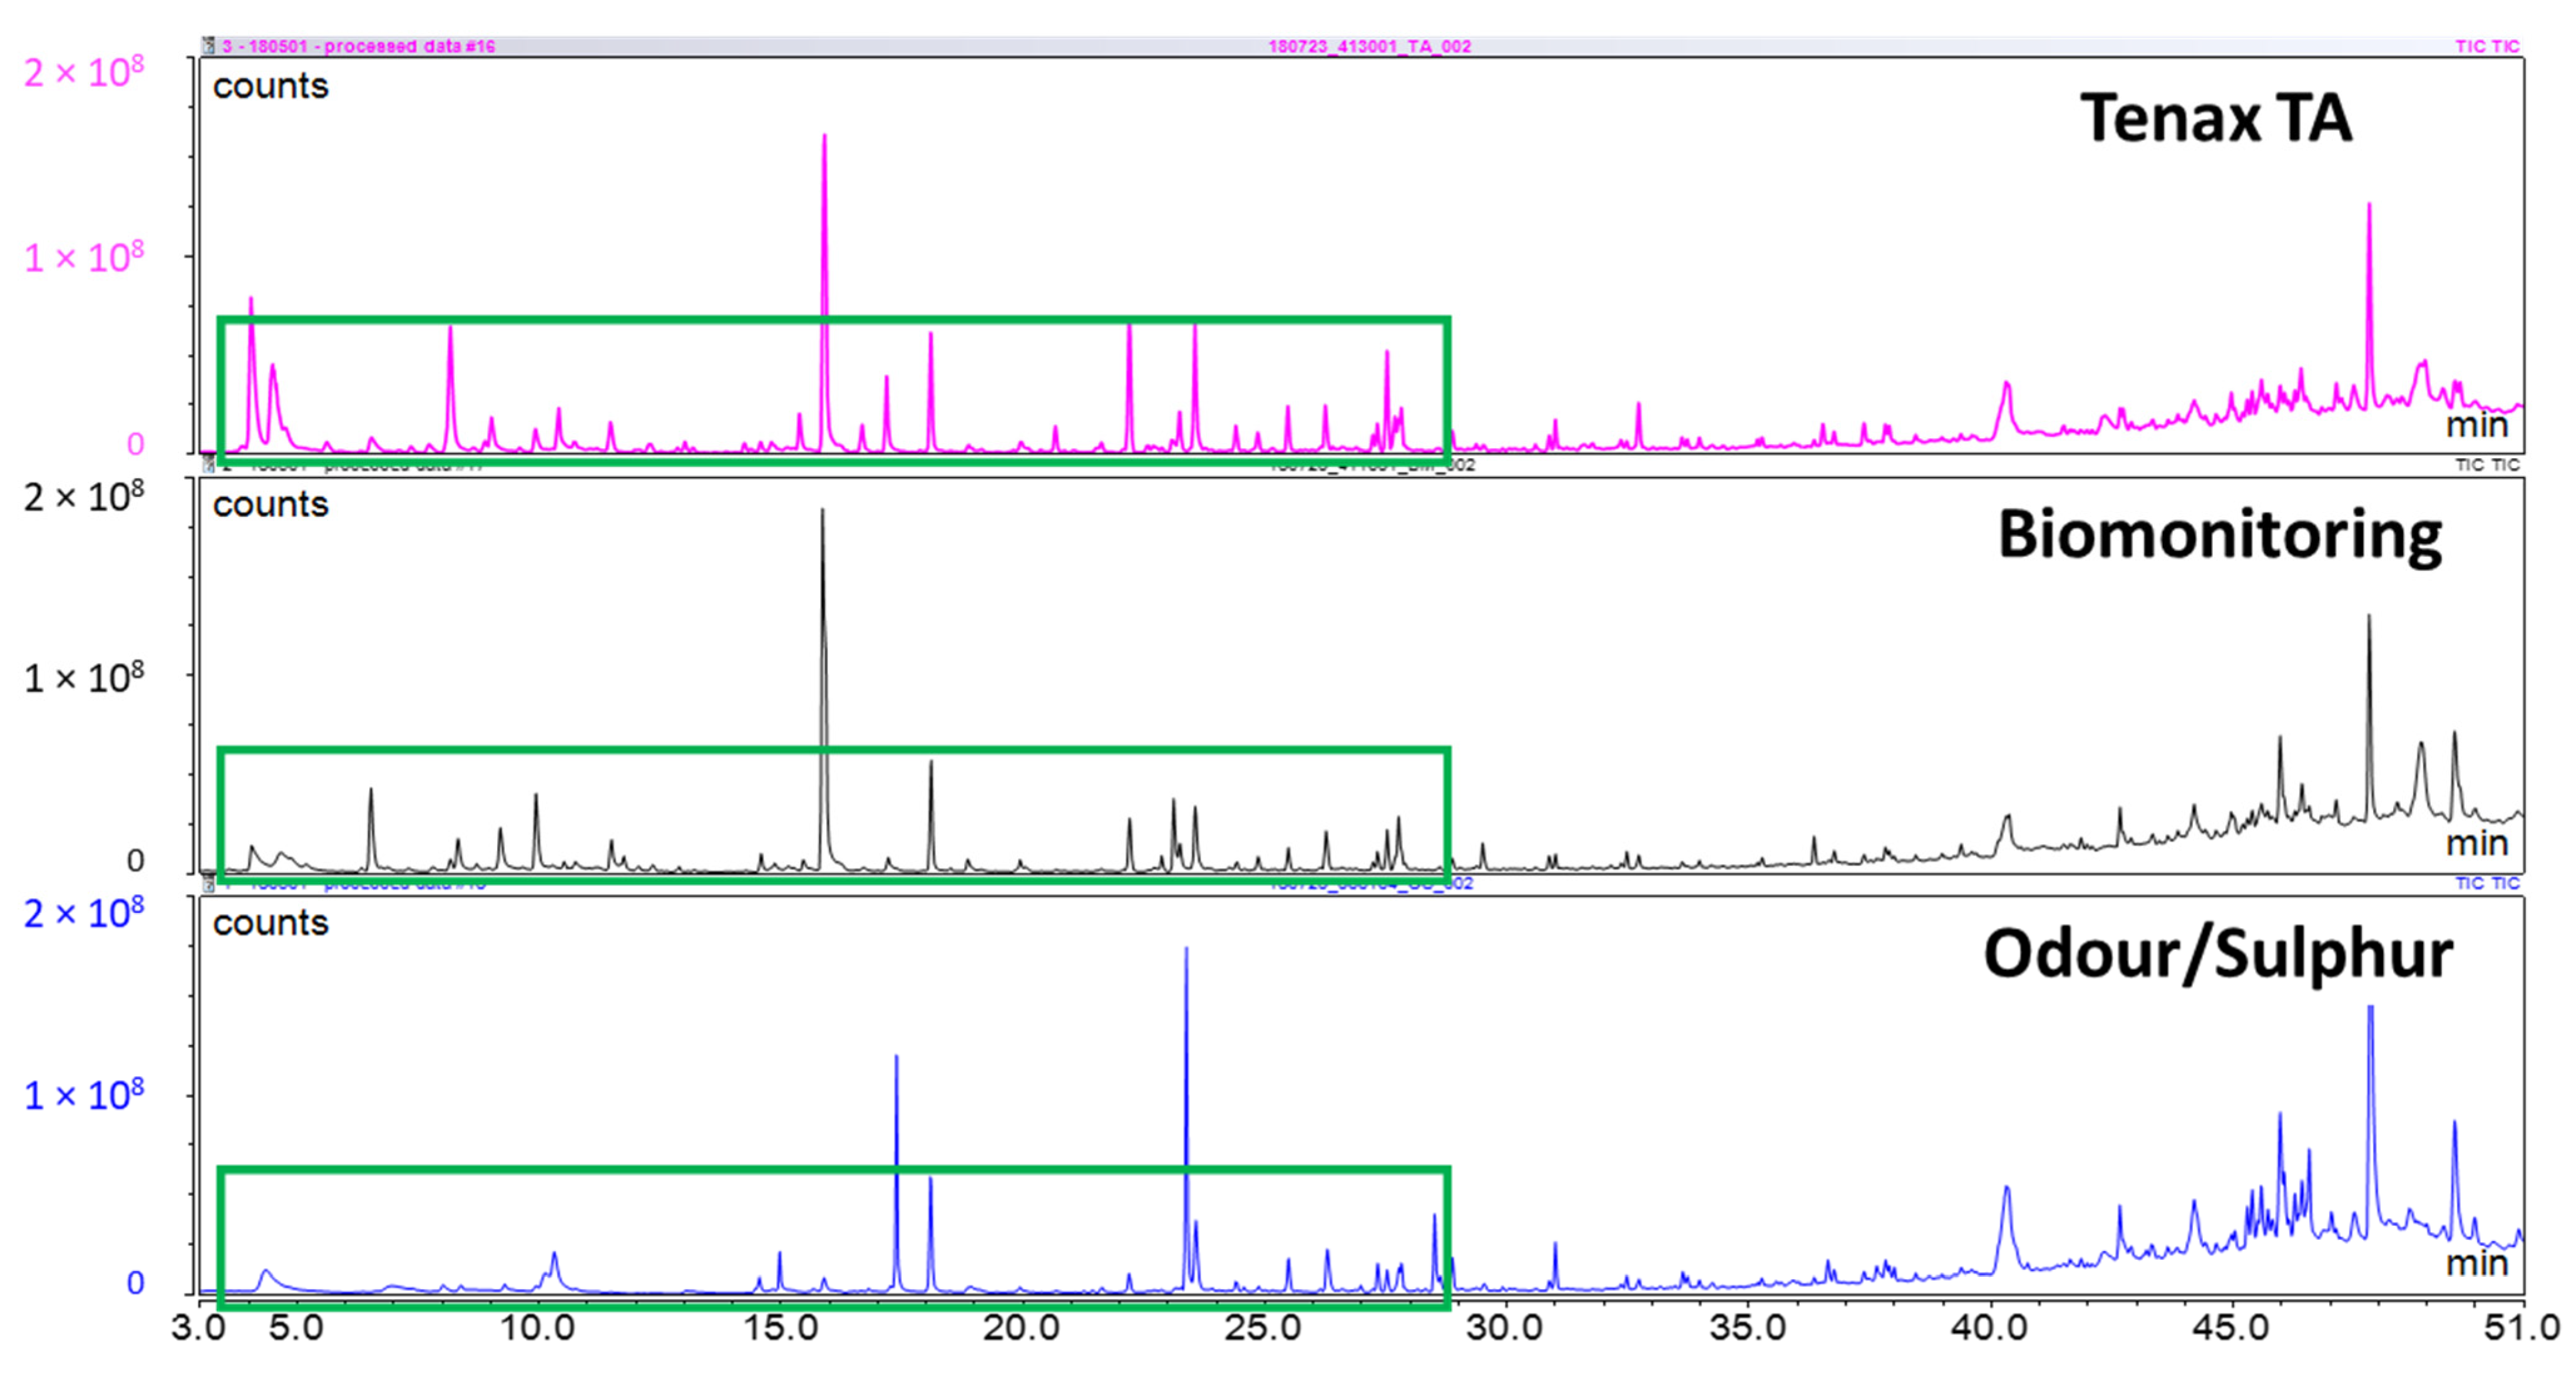Click 'TIC TIC' in the pink top header
The width and height of the screenshot is (2576, 1373).
[x=2487, y=46]
